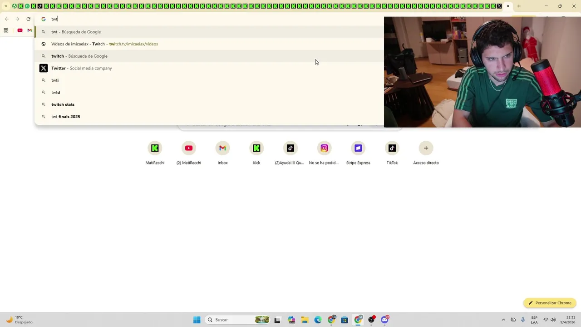The height and width of the screenshot is (327, 581).
Task: Launch Microsoft Edge from taskbar
Action: pyautogui.click(x=318, y=320)
